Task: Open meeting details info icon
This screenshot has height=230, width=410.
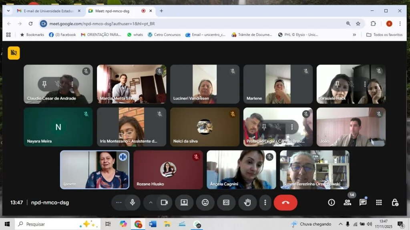Action: (331, 202)
